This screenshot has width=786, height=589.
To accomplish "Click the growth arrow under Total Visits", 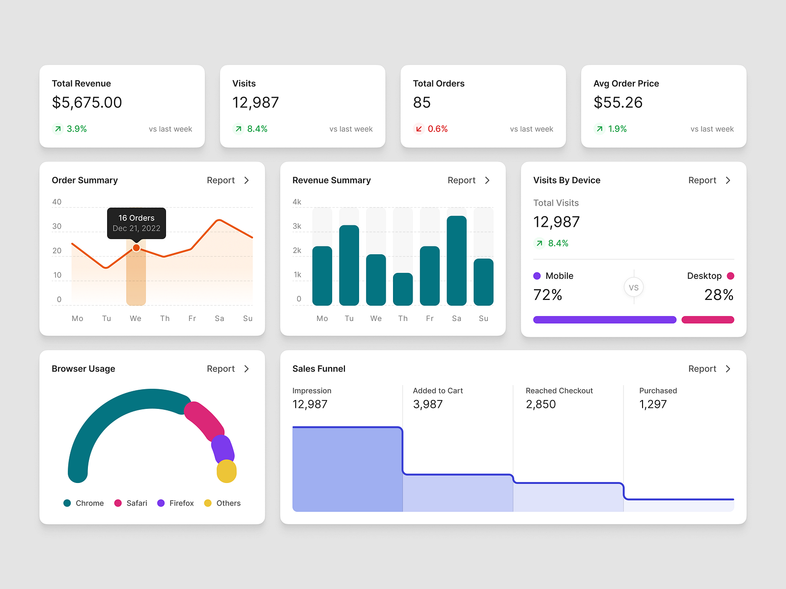I will (x=538, y=243).
